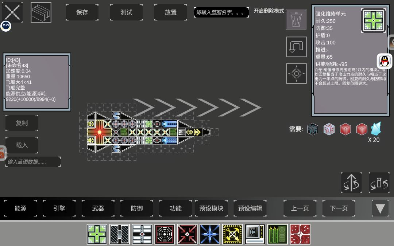Switch to the 武器 weapons tab
The image size is (394, 246).
coord(98,208)
